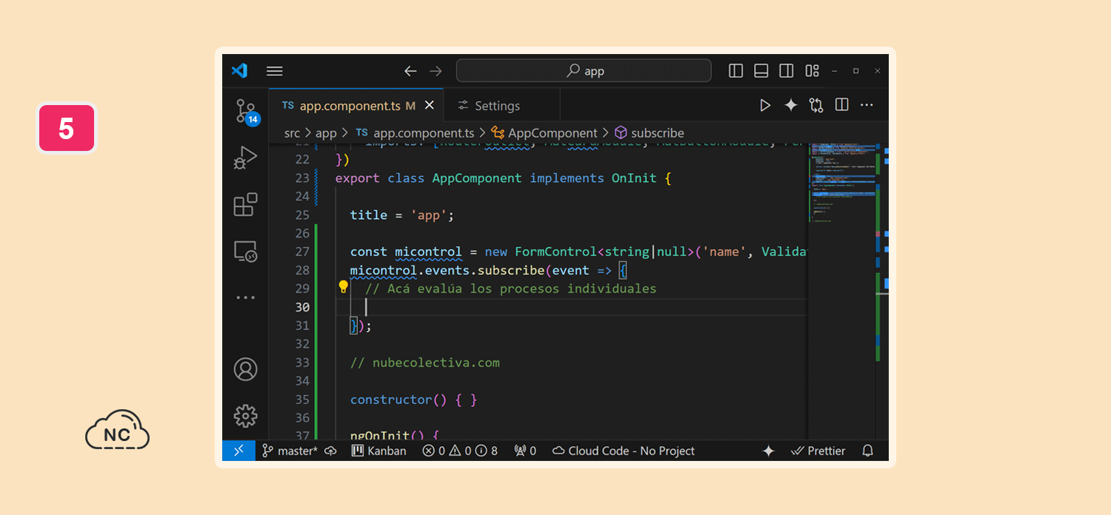Toggle the primary side bar layout
The width and height of the screenshot is (1111, 515).
[x=735, y=71]
